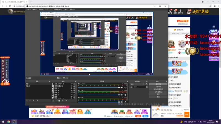Hide the 图像 4 source eye icon

pos(72,90)
